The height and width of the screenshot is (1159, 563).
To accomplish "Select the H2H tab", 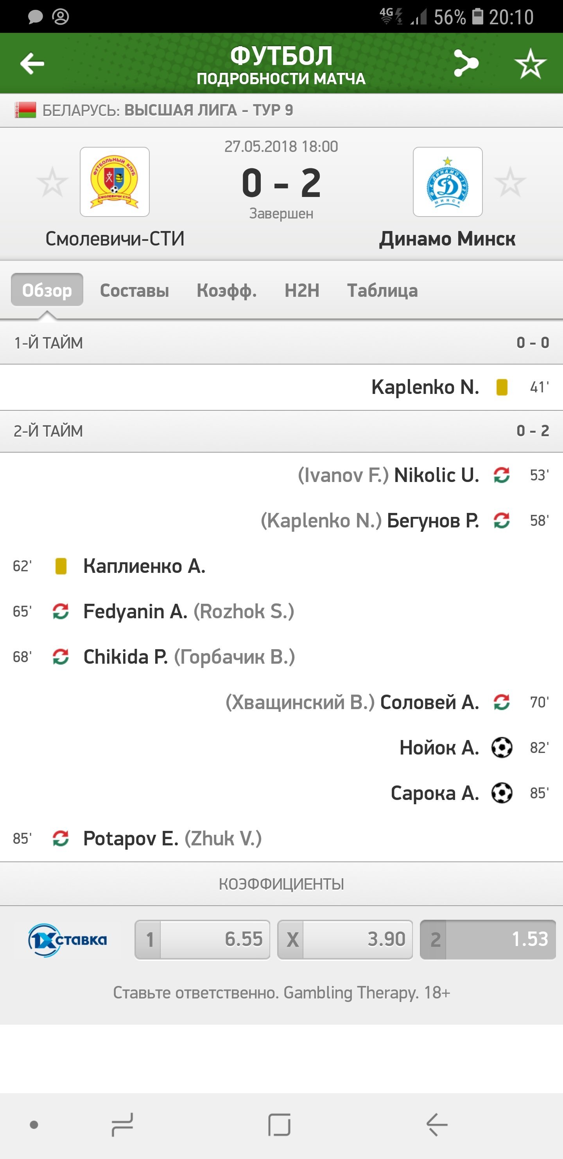I will (x=302, y=291).
